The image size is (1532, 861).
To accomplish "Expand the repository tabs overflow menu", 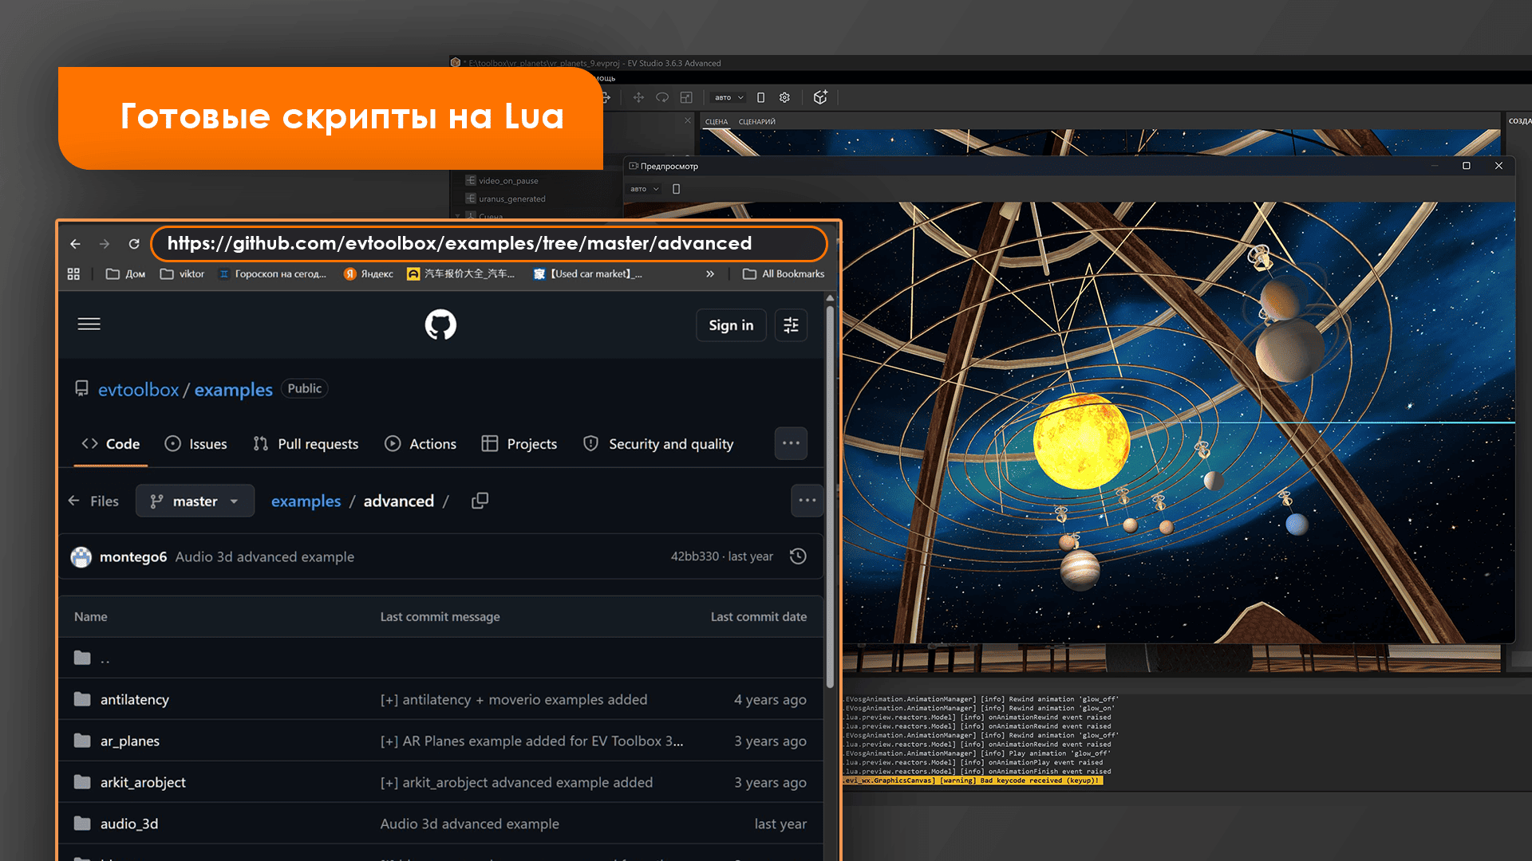I will point(791,443).
